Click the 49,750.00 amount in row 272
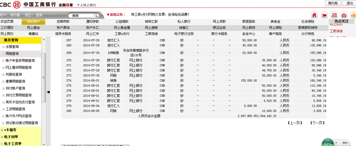Viewport: 356px width, 146px height. [x=269, y=70]
